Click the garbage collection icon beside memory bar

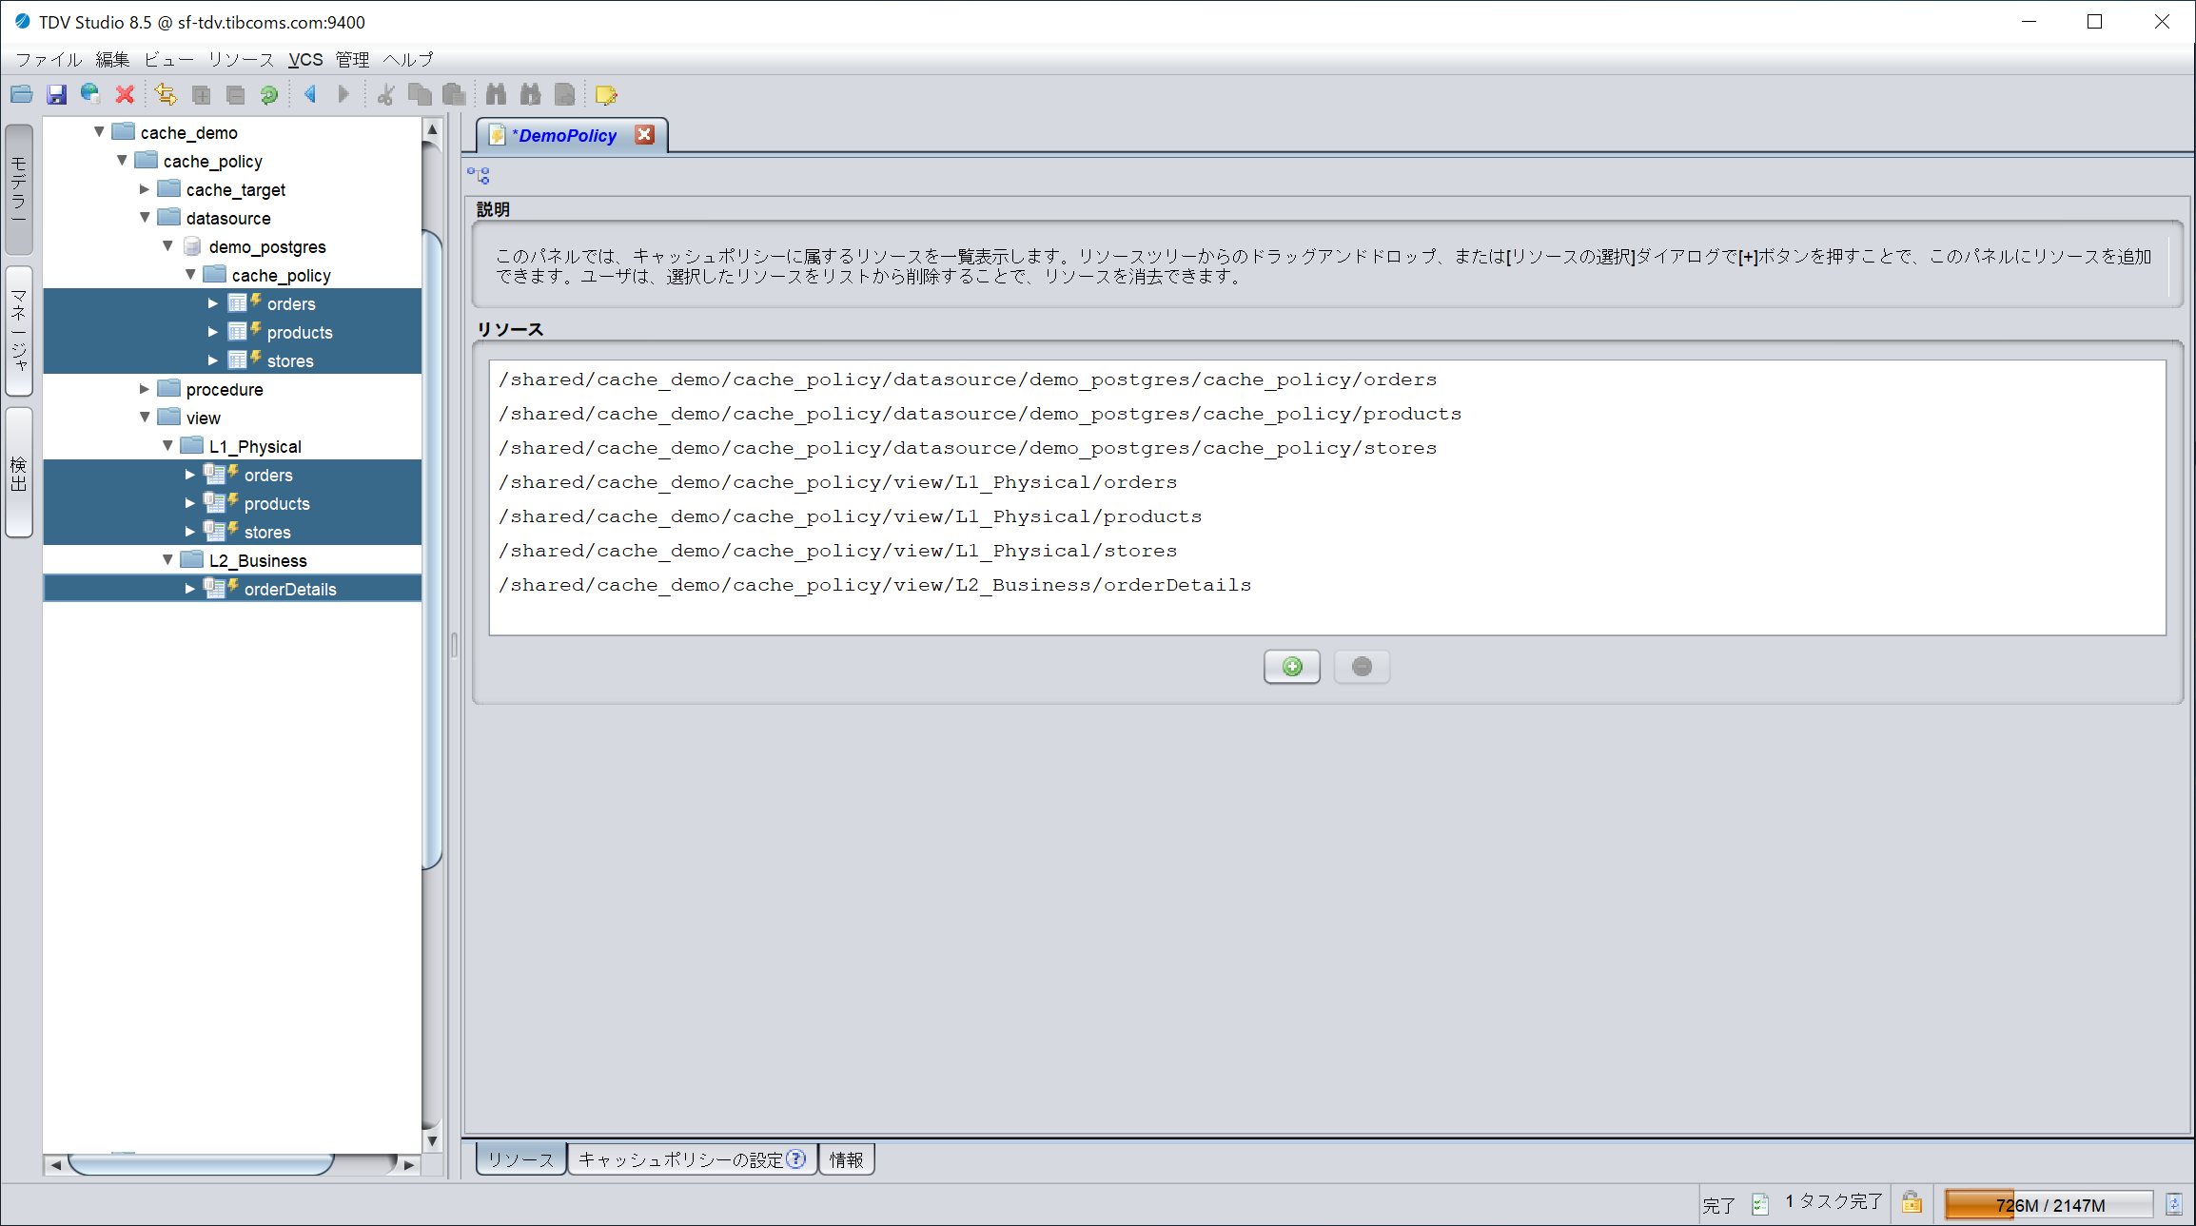tap(2174, 1204)
